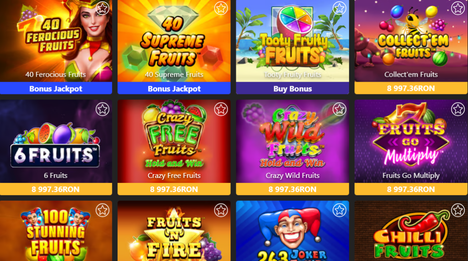Toggle favorite star on 40 Supreme Fruits
Image resolution: width=468 pixels, height=261 pixels.
pyautogui.click(x=221, y=8)
